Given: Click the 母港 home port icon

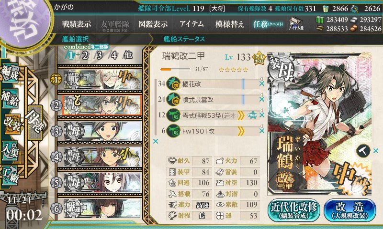Looking at the screenshot, I should 35,123.
